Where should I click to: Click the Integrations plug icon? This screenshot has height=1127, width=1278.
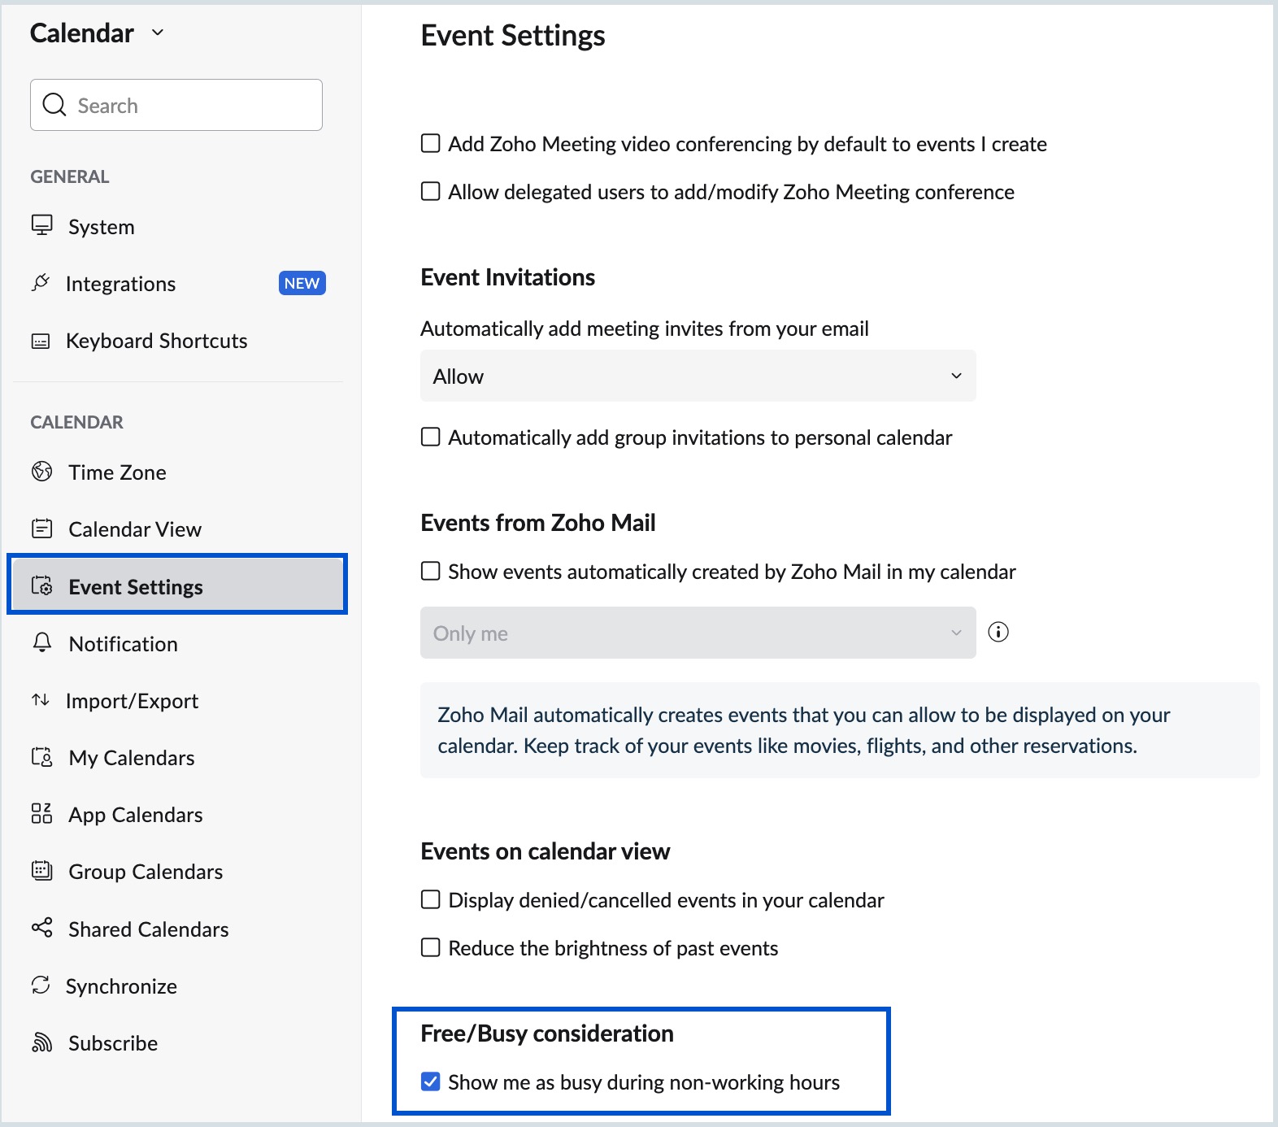pyautogui.click(x=41, y=283)
